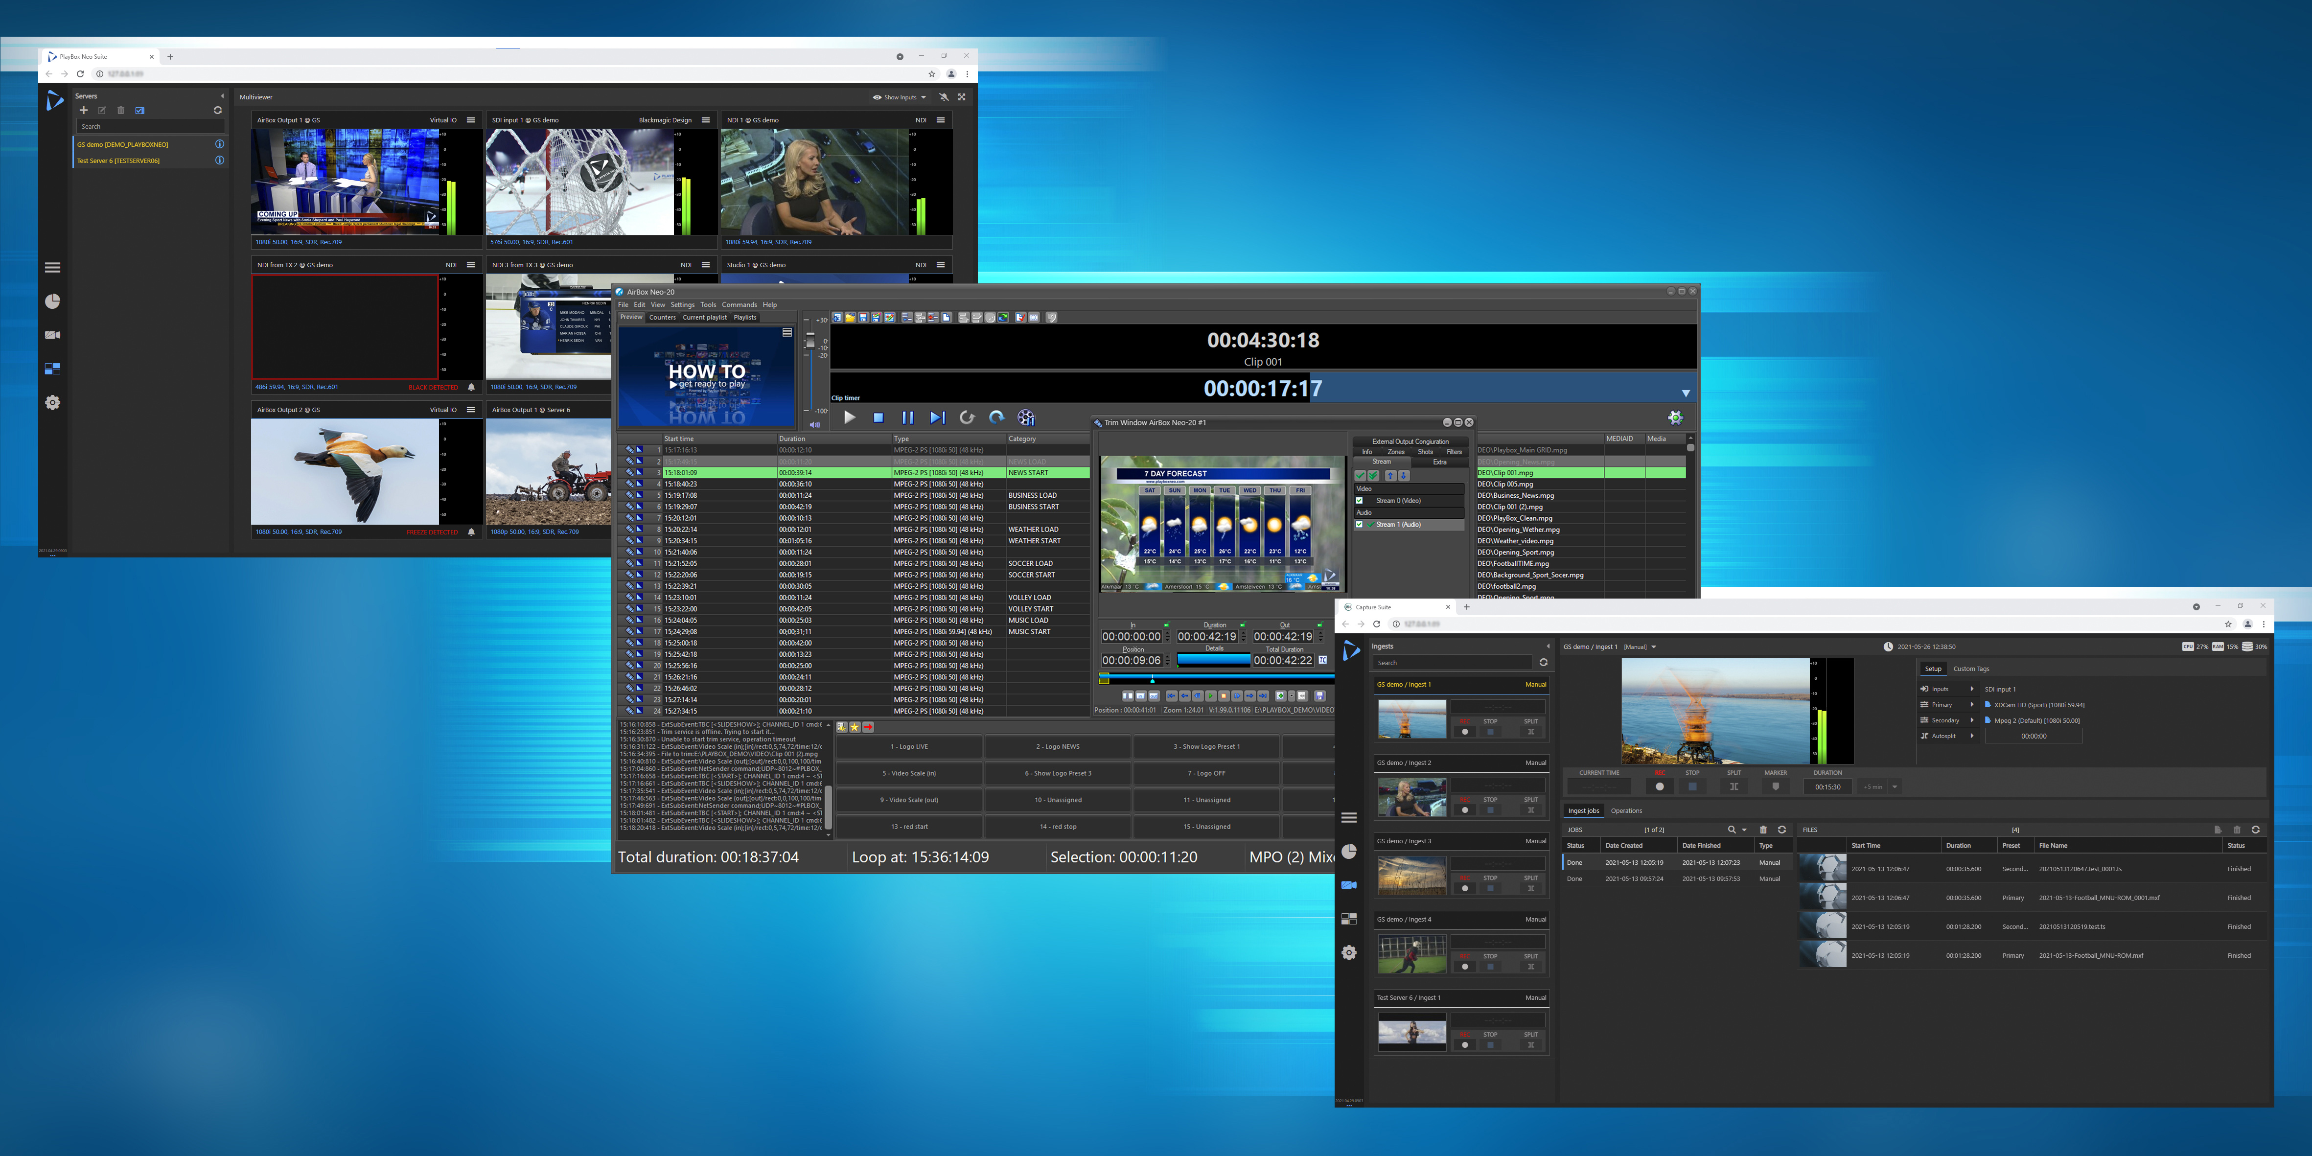Open menu for AirBox Output 1 @ GS tile

coord(470,119)
